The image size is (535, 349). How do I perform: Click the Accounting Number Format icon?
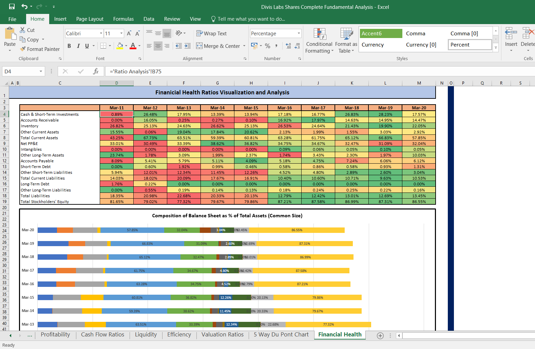pos(254,45)
